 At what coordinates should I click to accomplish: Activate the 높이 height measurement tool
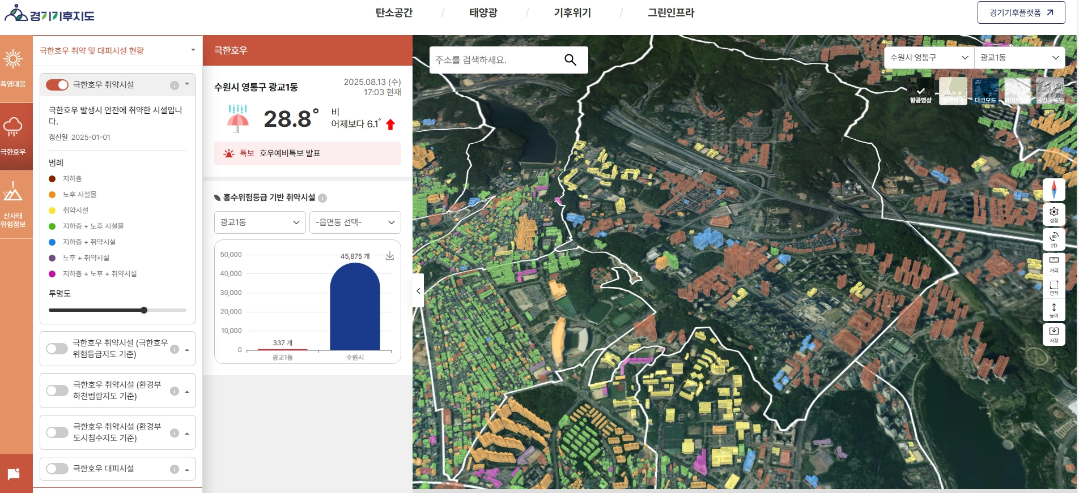point(1053,310)
